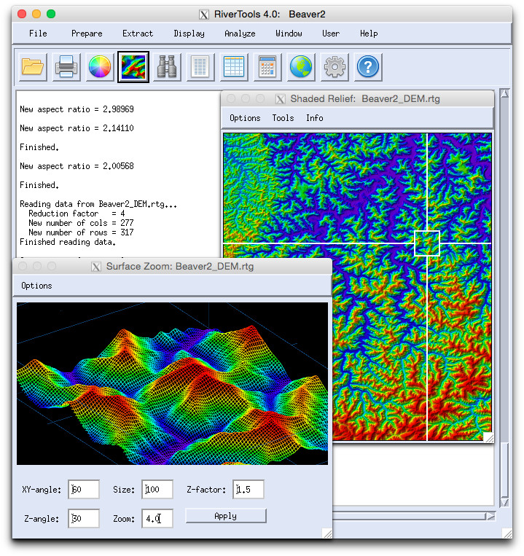Open settings via the gear icon

pos(335,68)
